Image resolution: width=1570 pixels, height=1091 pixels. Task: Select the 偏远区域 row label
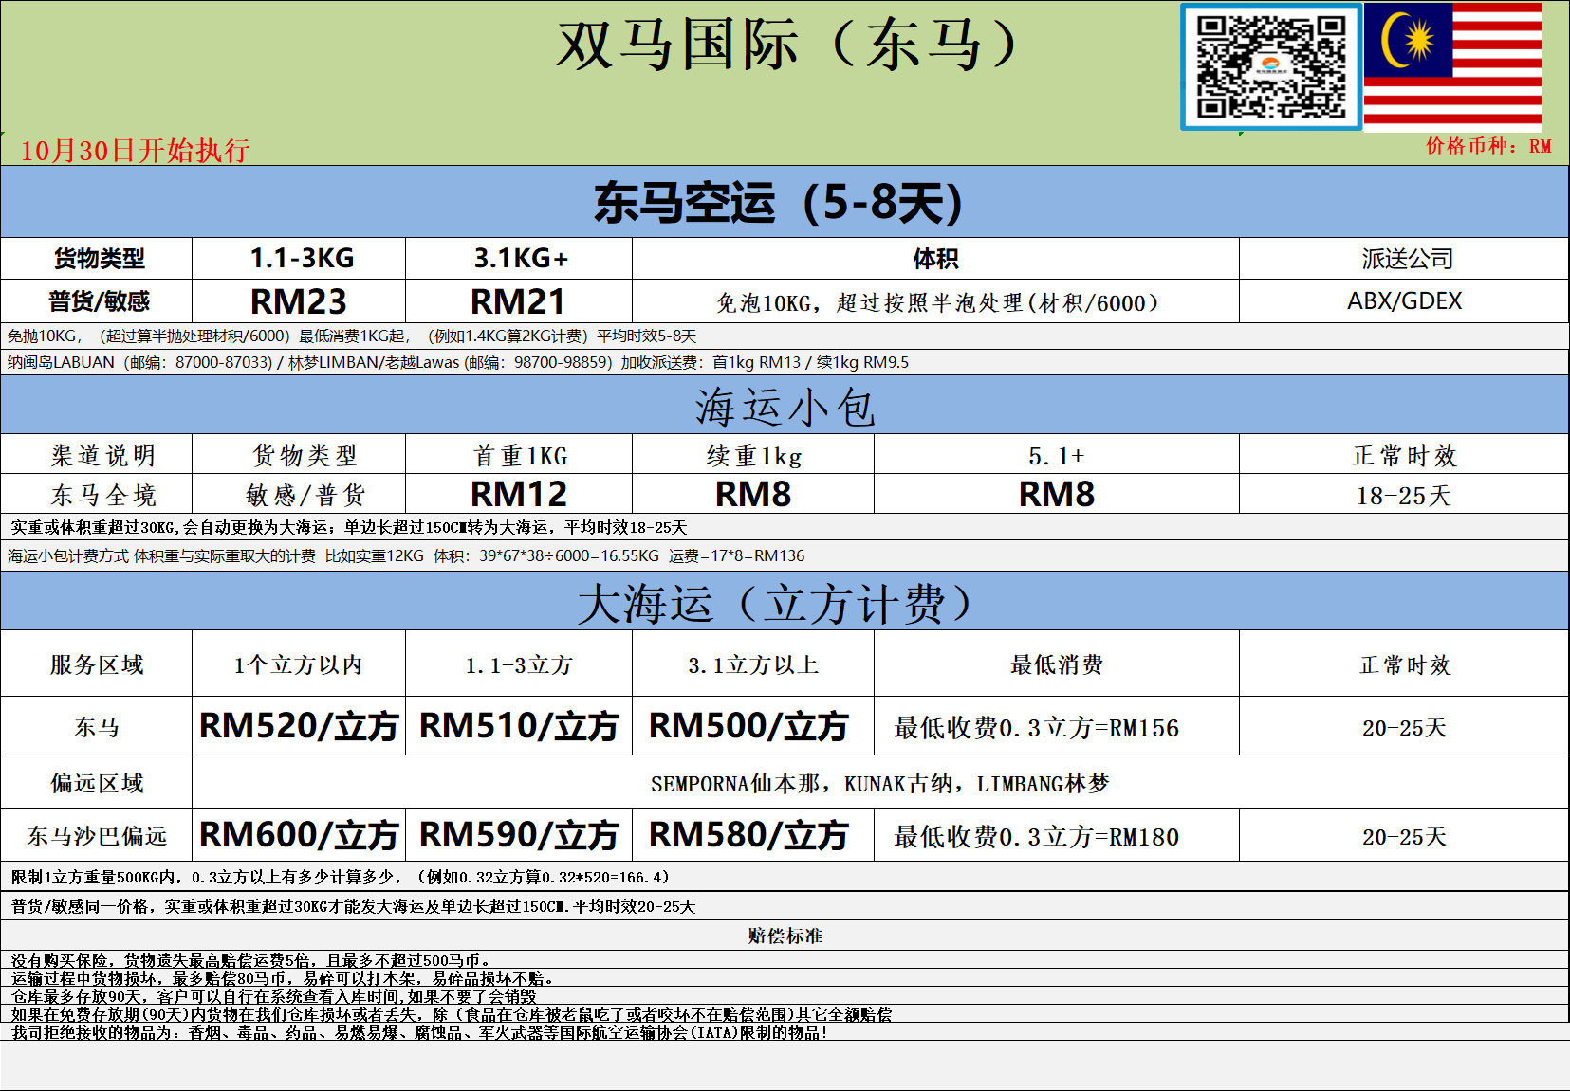point(98,781)
